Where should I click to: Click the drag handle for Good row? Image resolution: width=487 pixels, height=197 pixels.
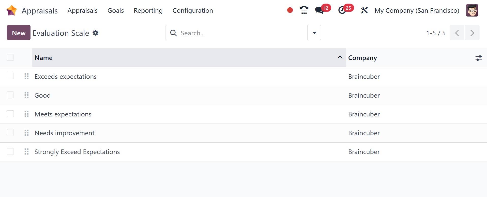26,95
